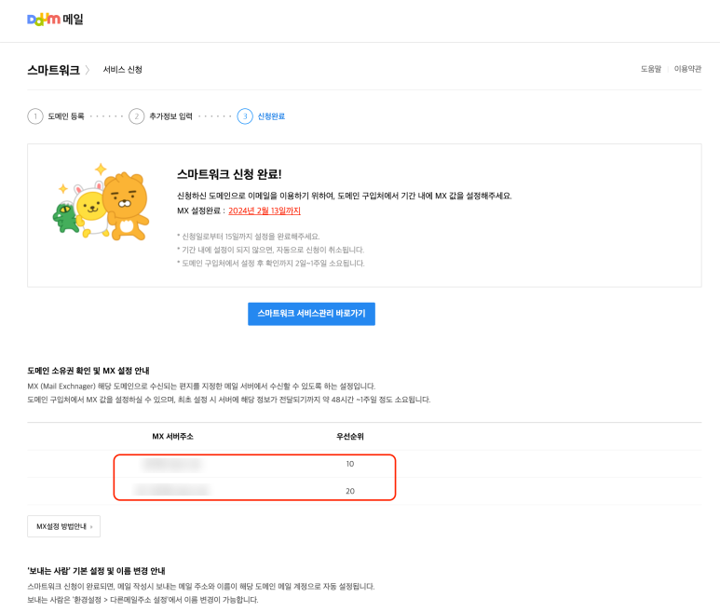Click the blurred MX server address with priority 10
720x611 pixels.
(172, 464)
